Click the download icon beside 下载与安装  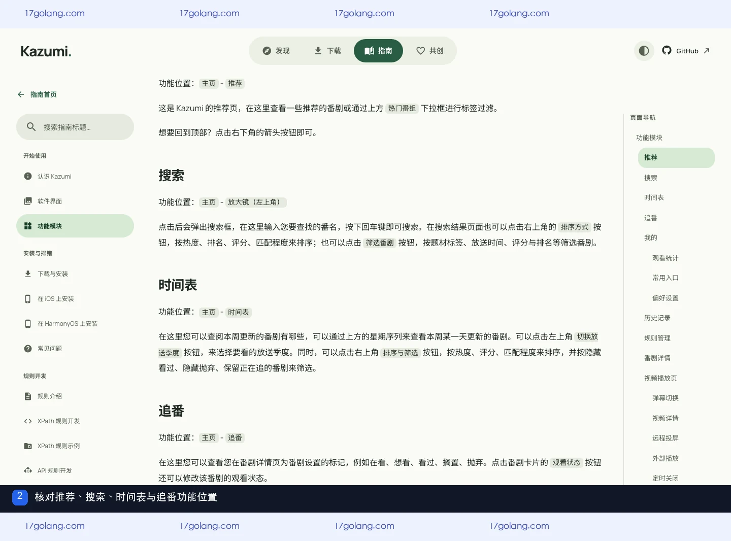(x=28, y=274)
